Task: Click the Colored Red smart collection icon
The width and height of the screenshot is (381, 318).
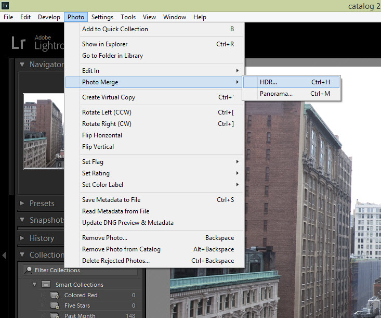Action: coord(55,295)
